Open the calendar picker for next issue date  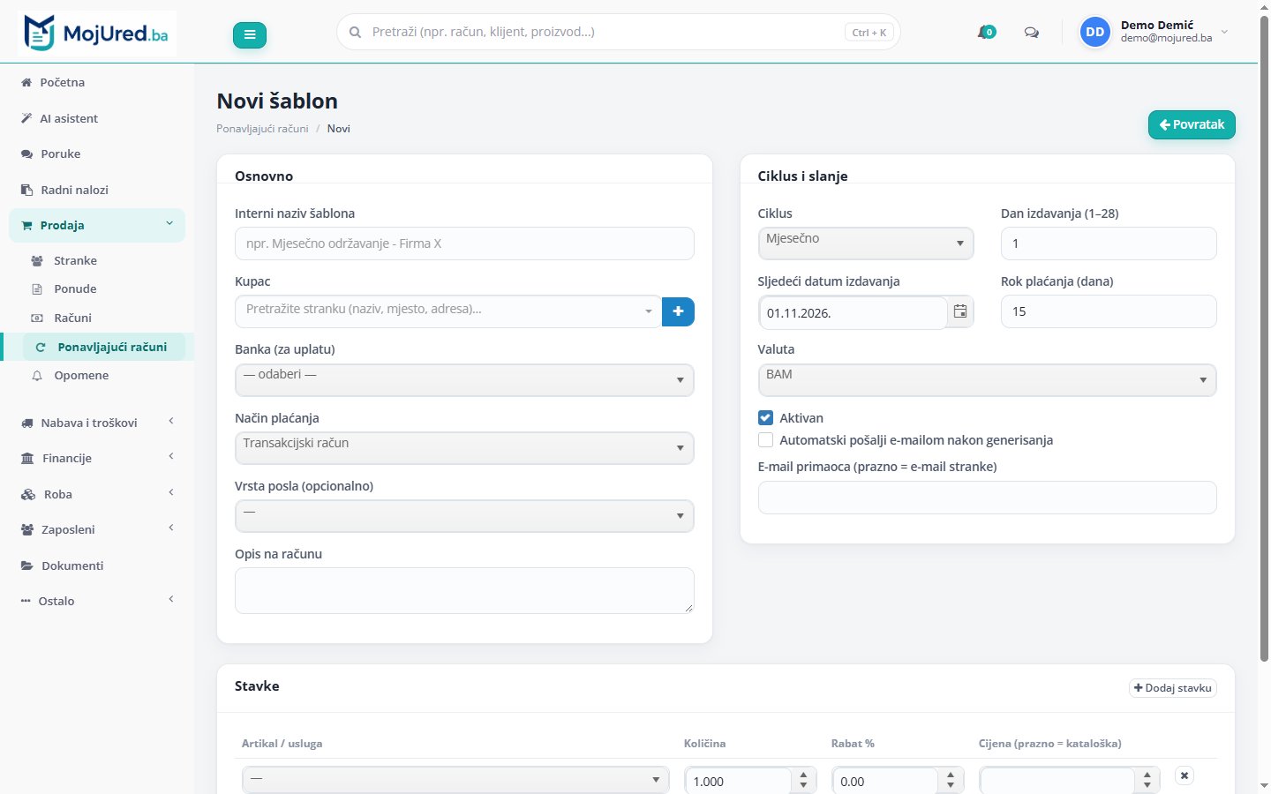click(960, 311)
